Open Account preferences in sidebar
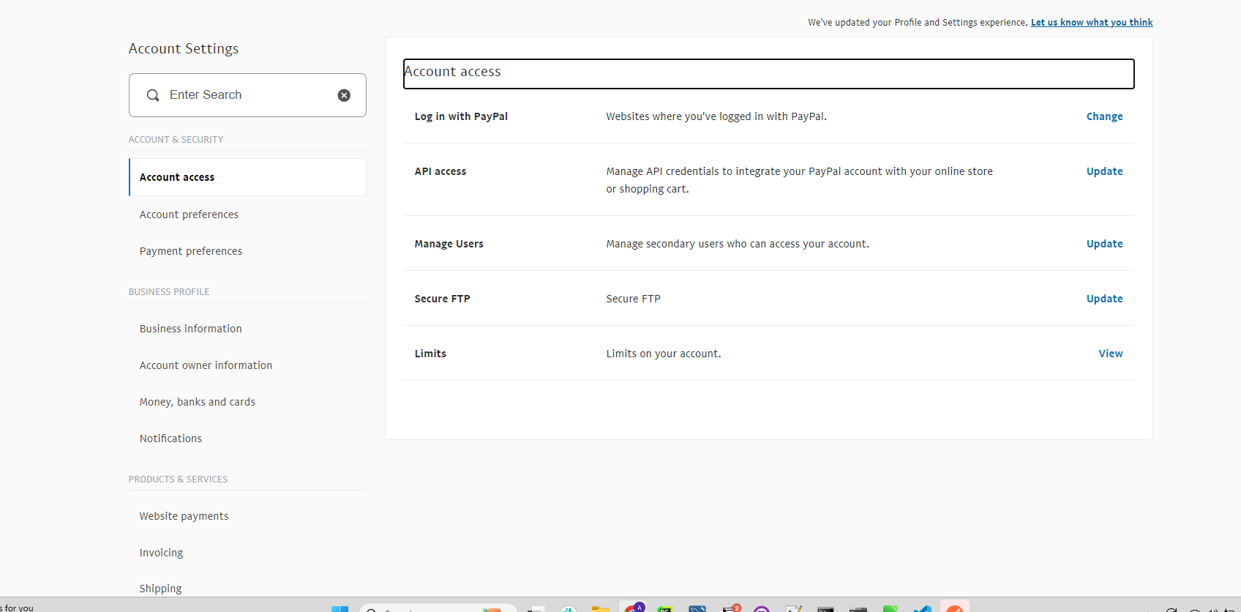 [189, 214]
